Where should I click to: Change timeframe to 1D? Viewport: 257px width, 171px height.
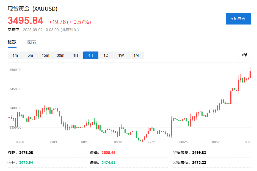106,55
